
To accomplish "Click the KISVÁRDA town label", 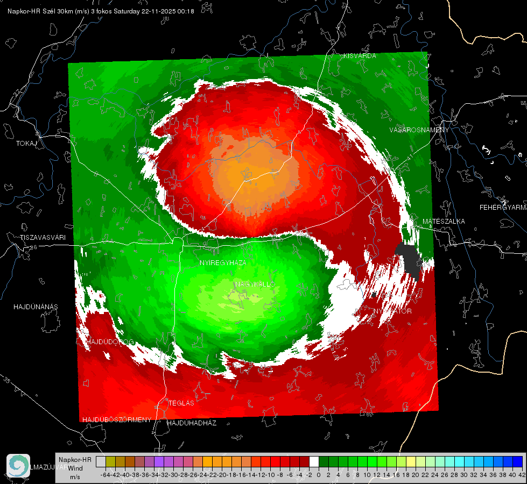I will [360, 56].
